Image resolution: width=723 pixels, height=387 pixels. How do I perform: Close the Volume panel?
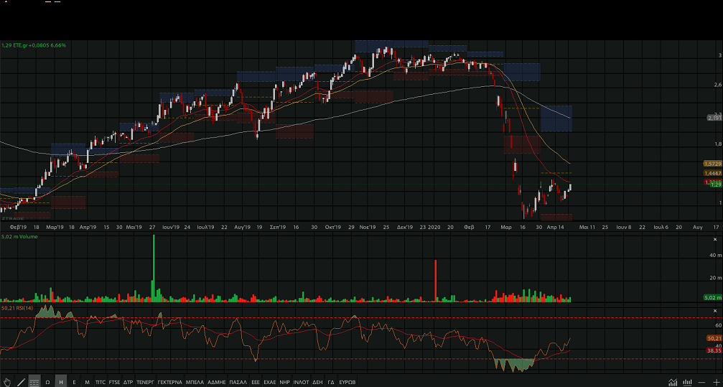point(715,239)
